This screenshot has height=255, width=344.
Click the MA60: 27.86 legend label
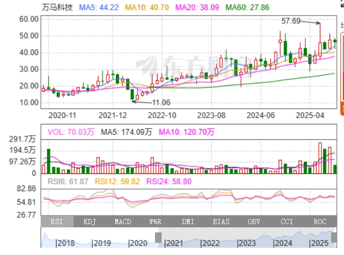(x=247, y=7)
